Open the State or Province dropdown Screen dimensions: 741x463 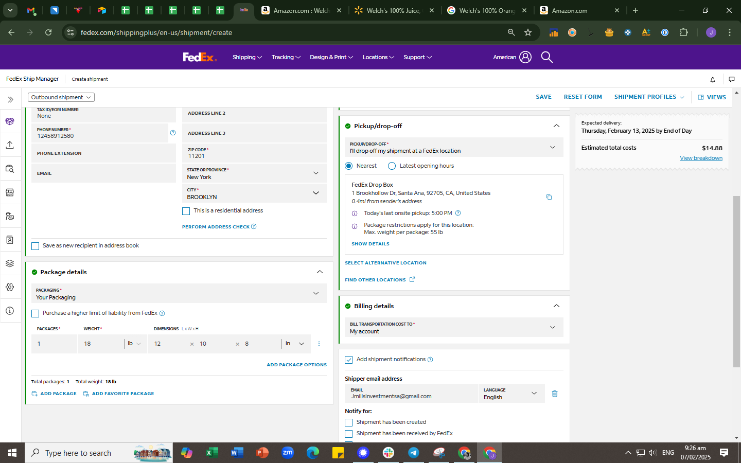click(255, 173)
